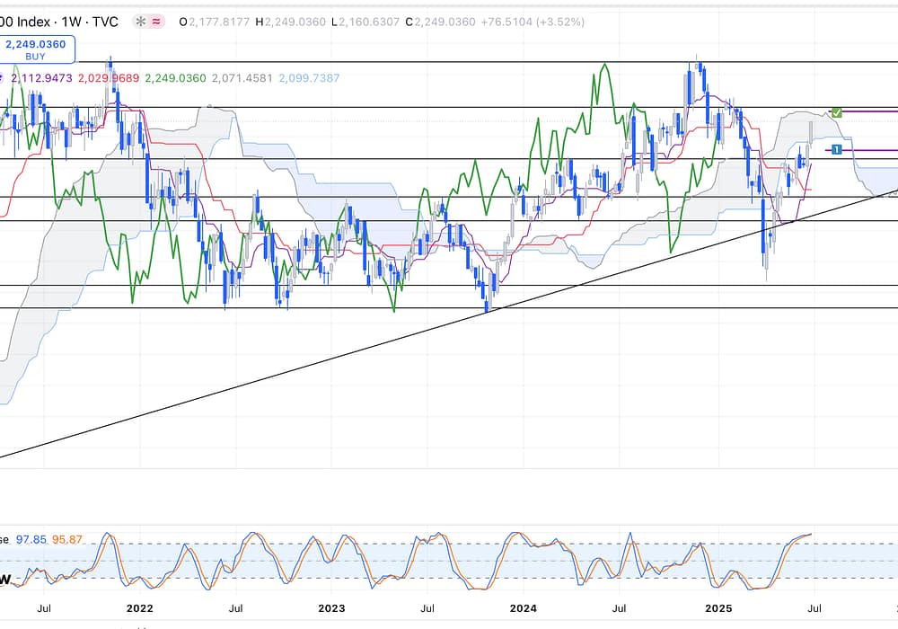Click the 2025 label on time axis

click(718, 608)
